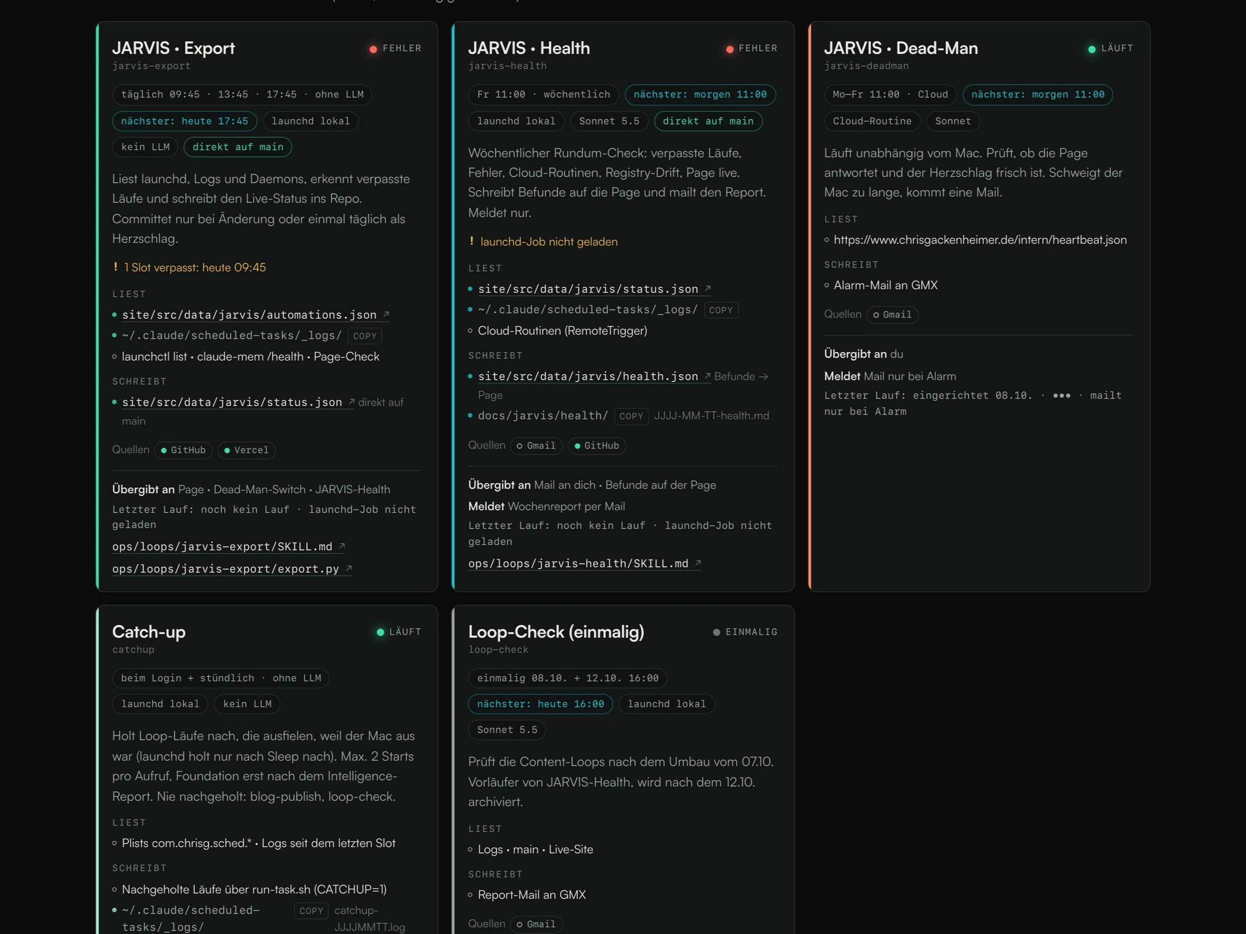Click the 'launchd-Job nicht geladen' warning in Health
Screen dimensions: 1246x934
click(543, 242)
